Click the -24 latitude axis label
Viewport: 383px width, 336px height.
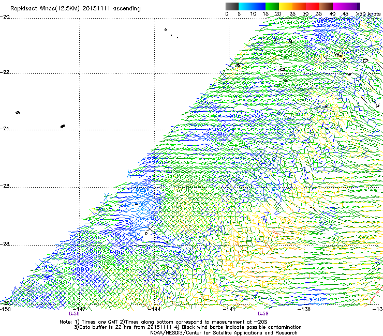(5, 129)
